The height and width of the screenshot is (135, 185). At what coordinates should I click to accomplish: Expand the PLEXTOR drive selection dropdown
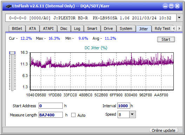point(179,18)
